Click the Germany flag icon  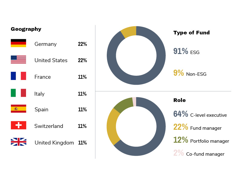(x=18, y=43)
